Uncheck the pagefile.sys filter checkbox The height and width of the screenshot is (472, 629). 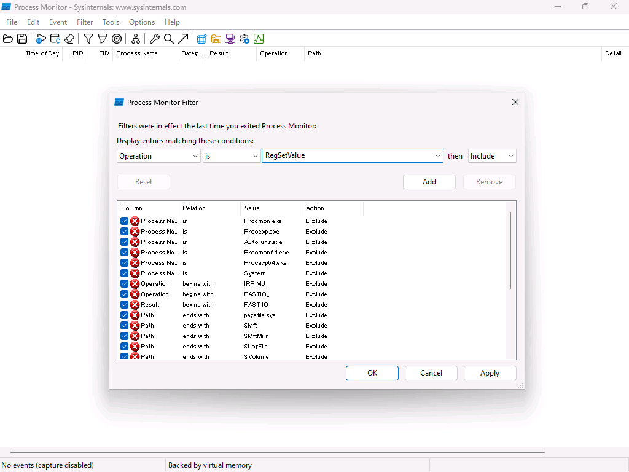point(125,315)
